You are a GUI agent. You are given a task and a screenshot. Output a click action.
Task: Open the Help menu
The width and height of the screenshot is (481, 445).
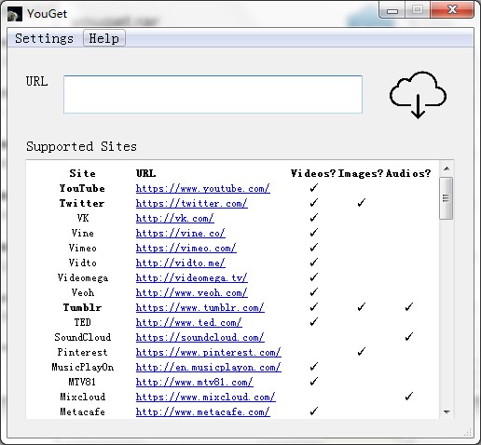pyautogui.click(x=104, y=38)
